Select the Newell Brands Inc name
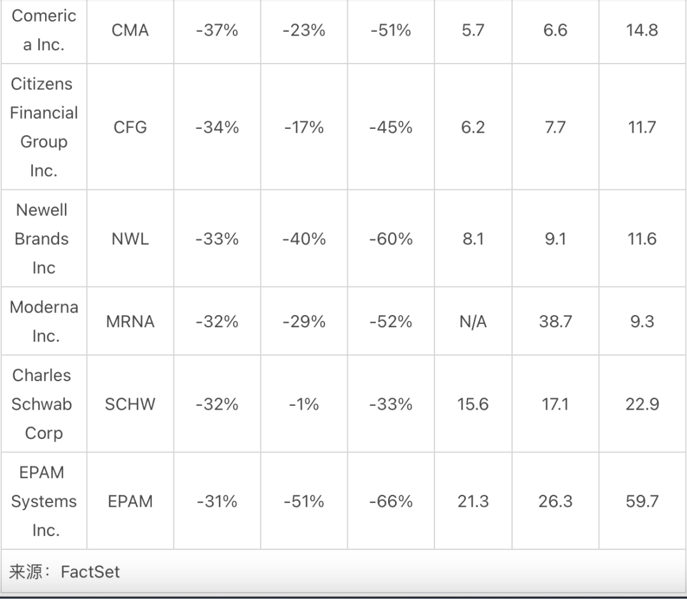Image resolution: width=687 pixels, height=599 pixels. [42, 239]
